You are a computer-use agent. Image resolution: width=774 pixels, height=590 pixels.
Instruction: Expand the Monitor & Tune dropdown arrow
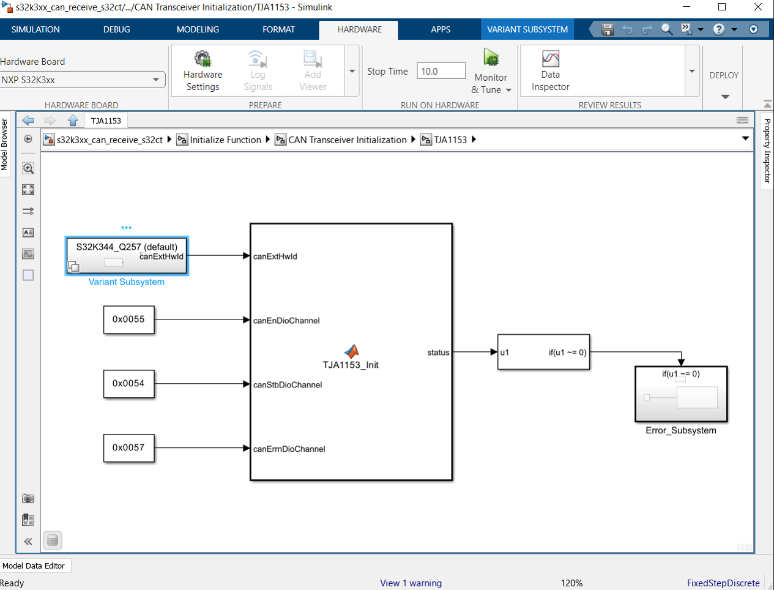(x=508, y=90)
